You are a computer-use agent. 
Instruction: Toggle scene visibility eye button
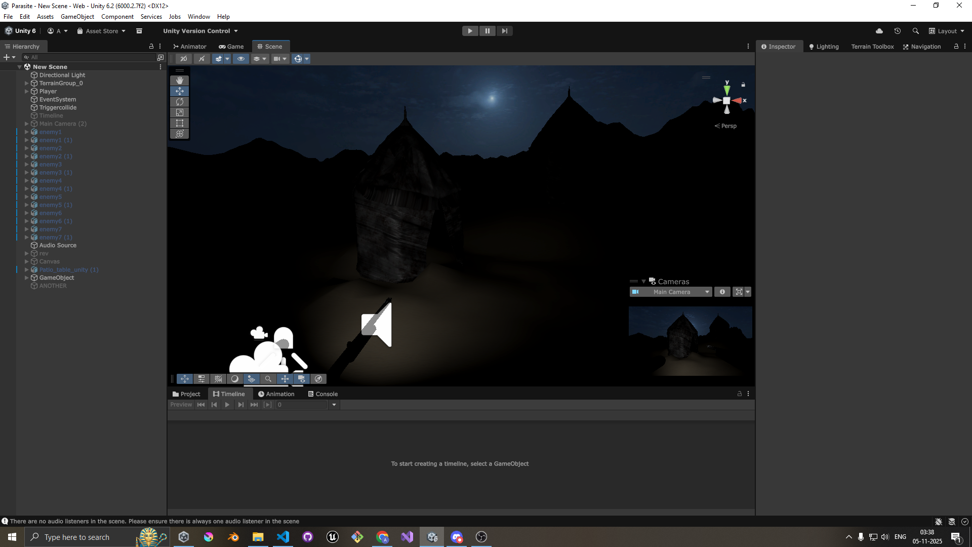241,59
